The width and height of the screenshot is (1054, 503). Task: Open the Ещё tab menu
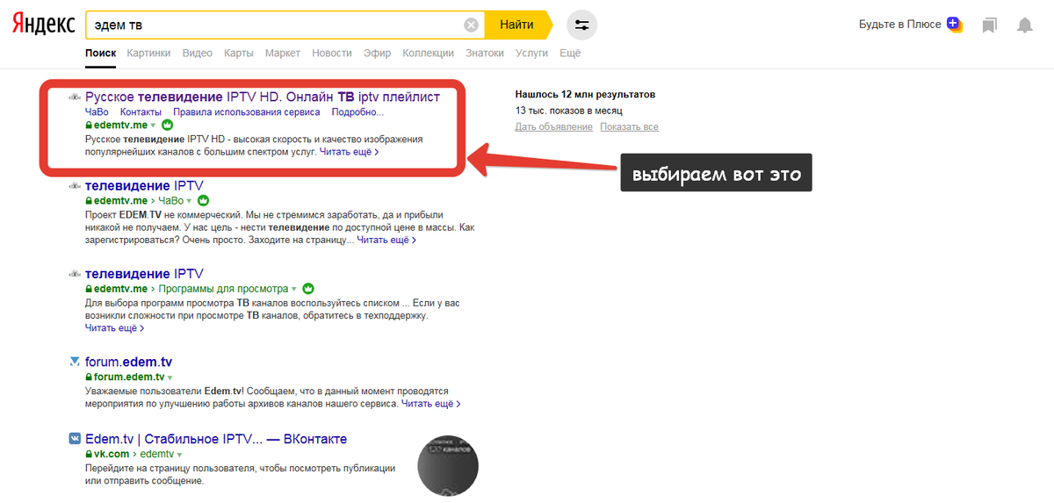(570, 54)
